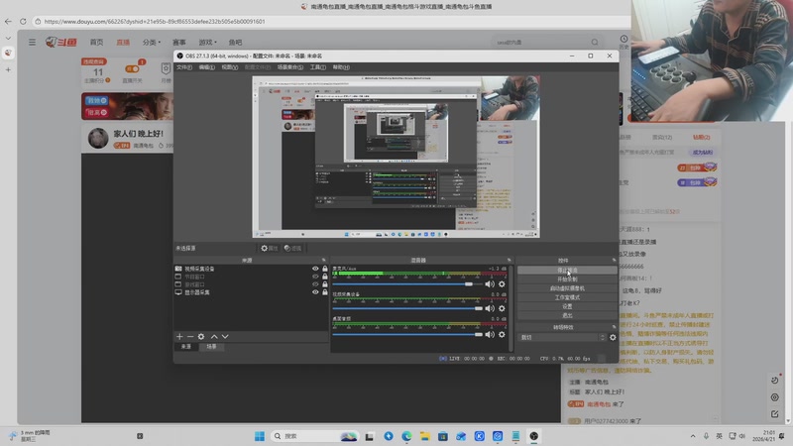Screen dimensions: 793x446
Task: Open the OBS 帮助 Help menu
Action: pyautogui.click(x=341, y=67)
